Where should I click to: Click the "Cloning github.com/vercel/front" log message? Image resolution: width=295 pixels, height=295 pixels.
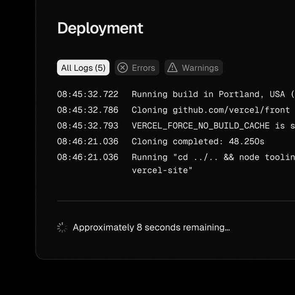[211, 110]
